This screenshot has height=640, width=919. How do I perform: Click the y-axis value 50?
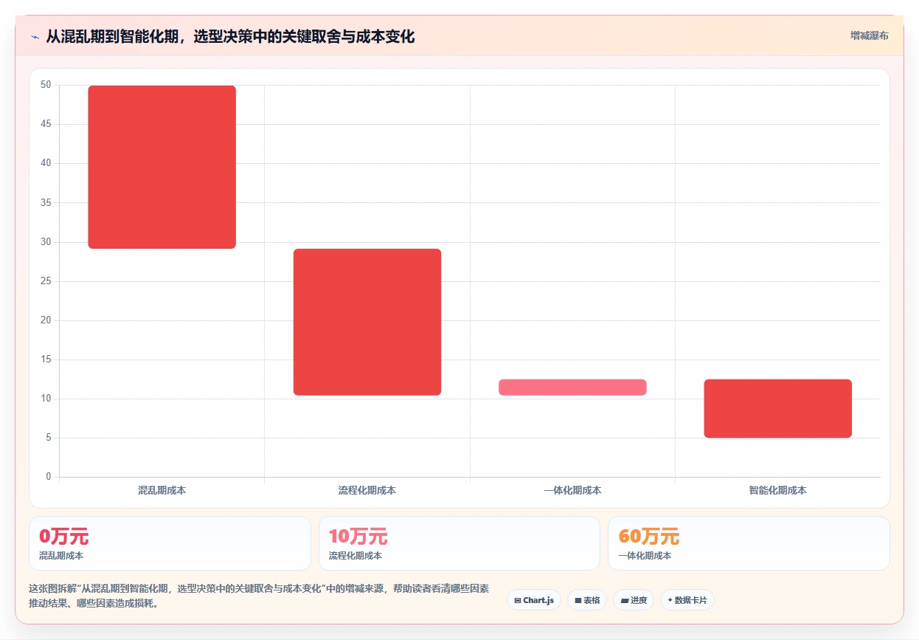46,85
